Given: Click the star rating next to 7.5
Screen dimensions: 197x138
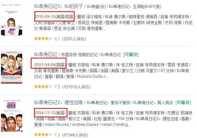Looking at the screenshot, I should tap(43, 87).
